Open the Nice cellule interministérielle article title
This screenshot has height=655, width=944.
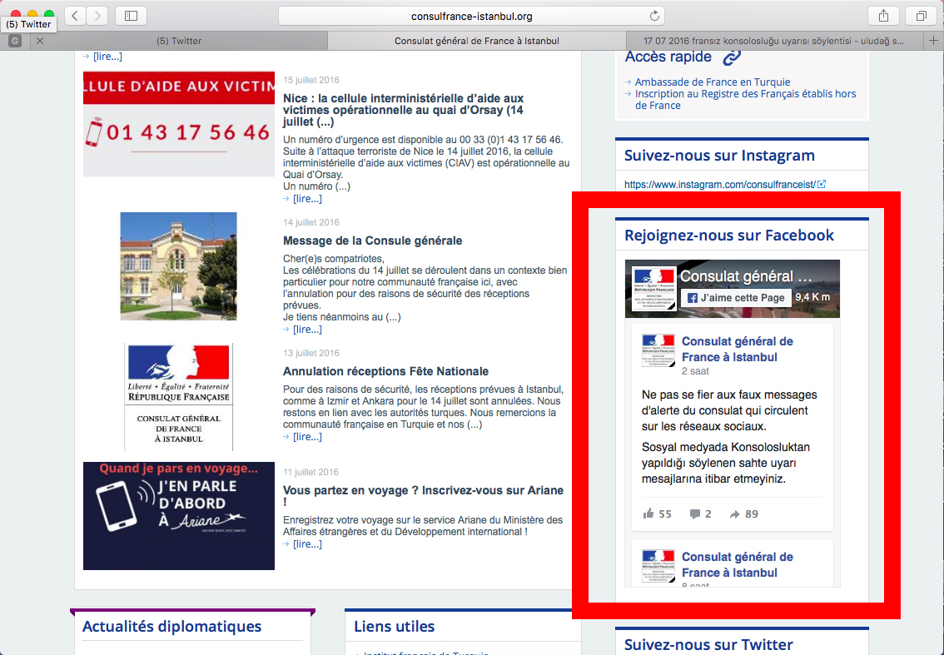[404, 110]
